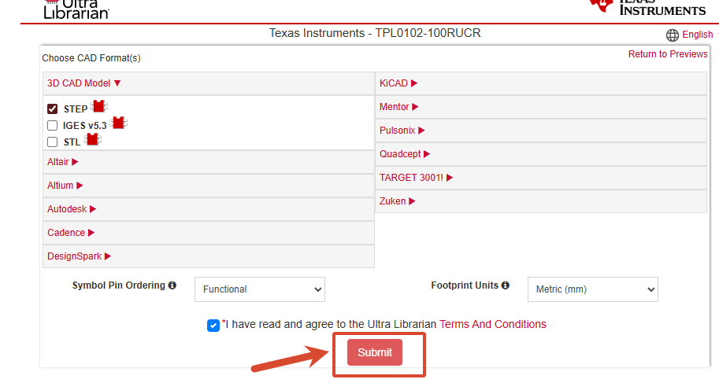Image resolution: width=719 pixels, height=383 pixels.
Task: Expand the Altium format section
Action: click(x=209, y=186)
